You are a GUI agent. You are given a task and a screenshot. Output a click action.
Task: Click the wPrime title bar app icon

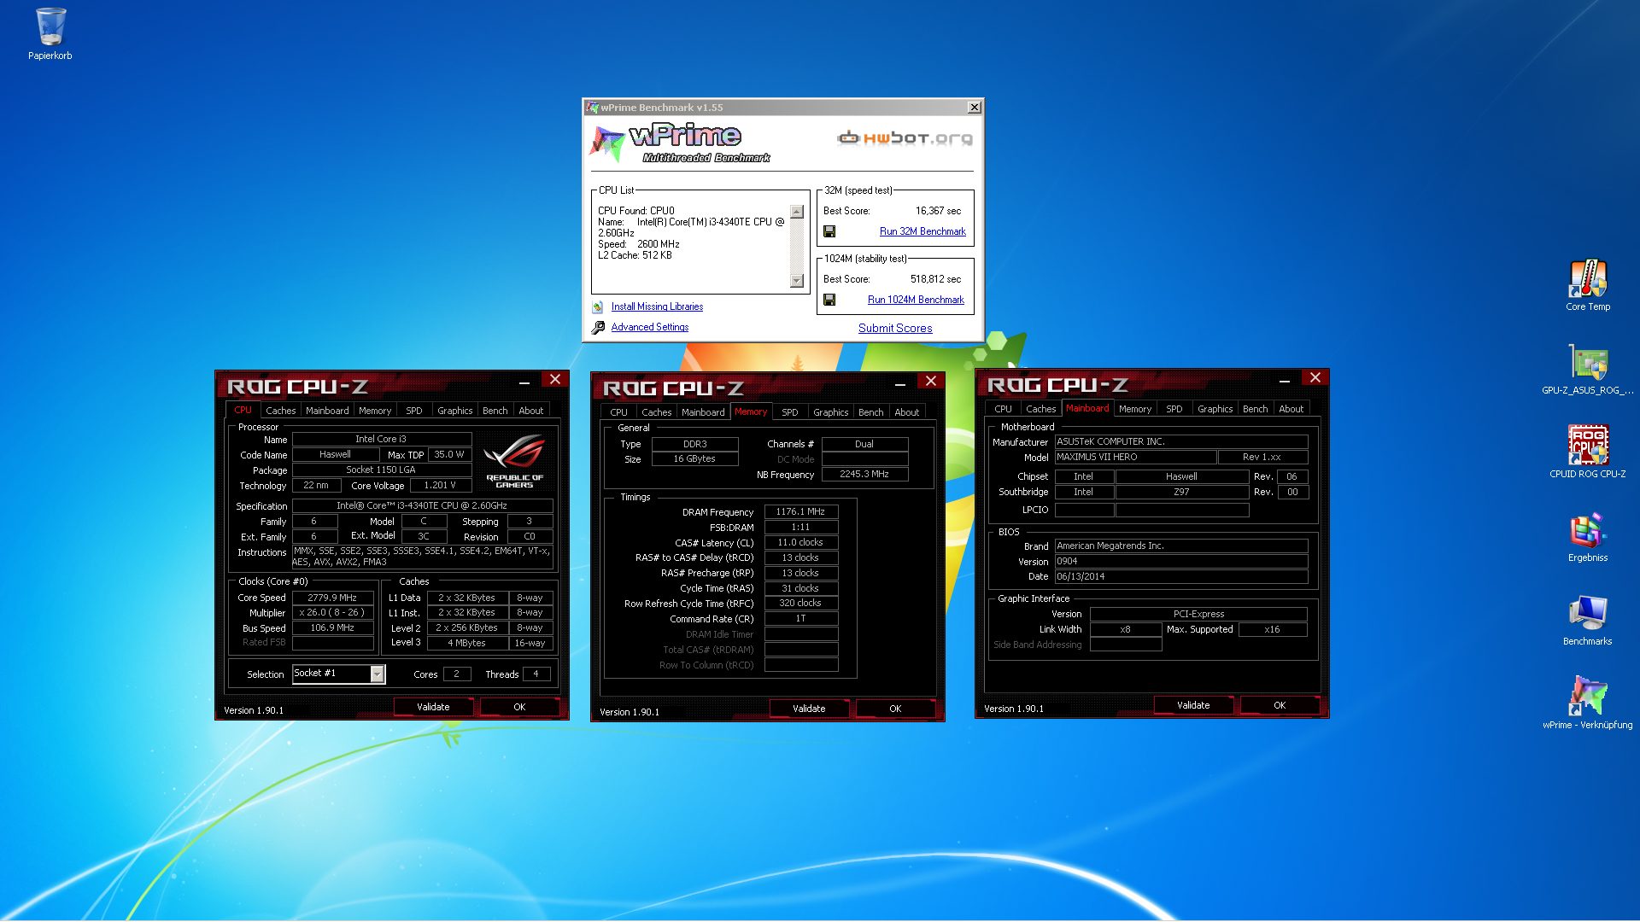click(x=593, y=108)
